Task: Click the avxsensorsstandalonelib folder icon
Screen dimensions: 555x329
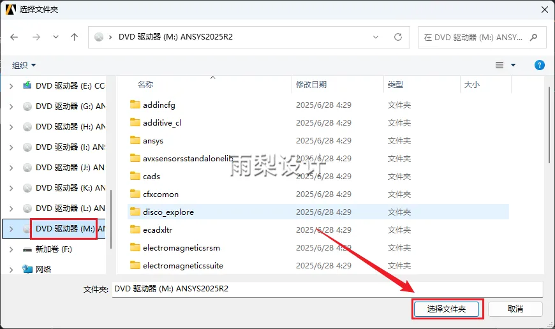Action: coord(135,158)
